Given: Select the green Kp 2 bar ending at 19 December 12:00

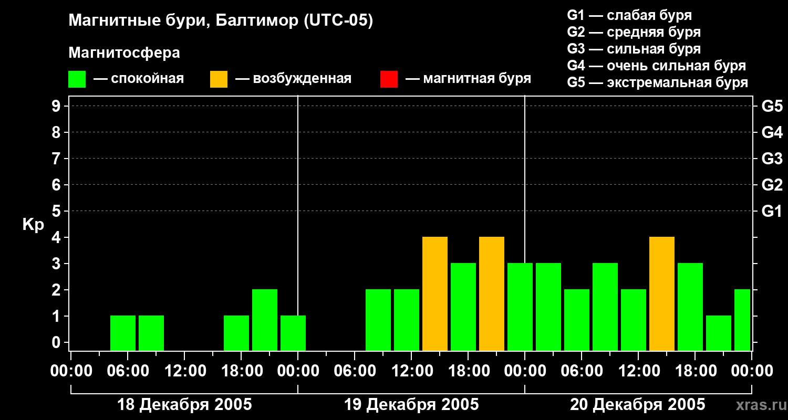Looking at the screenshot, I should pyautogui.click(x=407, y=320).
